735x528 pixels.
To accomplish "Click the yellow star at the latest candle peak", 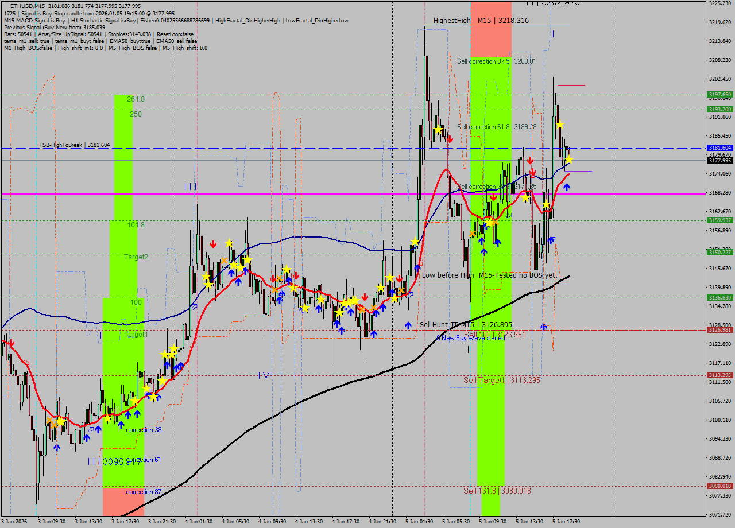I will point(560,124).
